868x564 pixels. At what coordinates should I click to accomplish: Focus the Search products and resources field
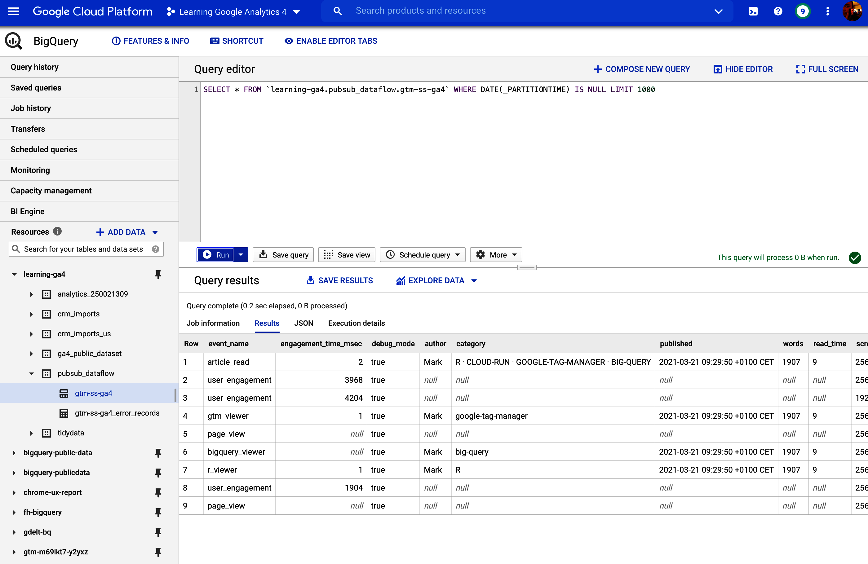tap(527, 11)
